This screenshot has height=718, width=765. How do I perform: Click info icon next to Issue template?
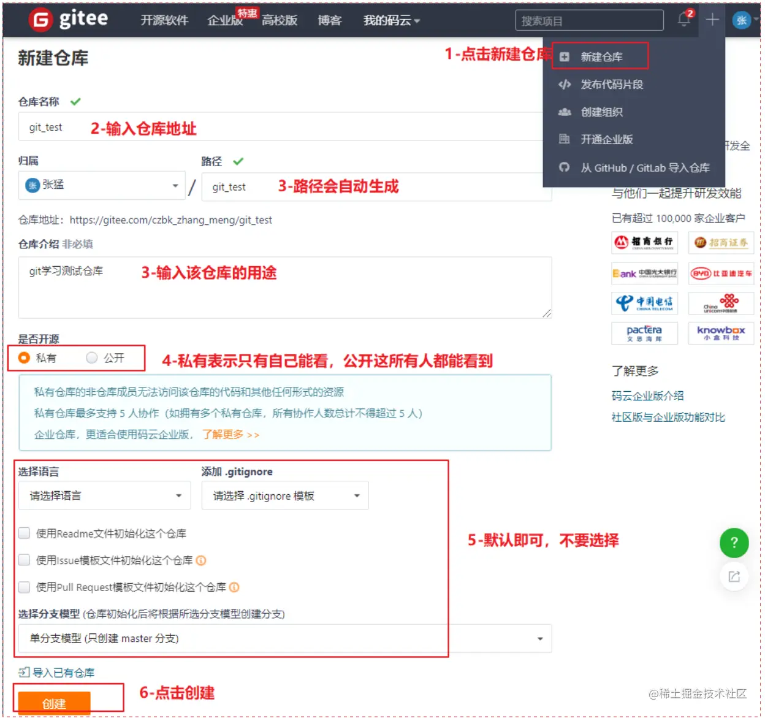[201, 560]
